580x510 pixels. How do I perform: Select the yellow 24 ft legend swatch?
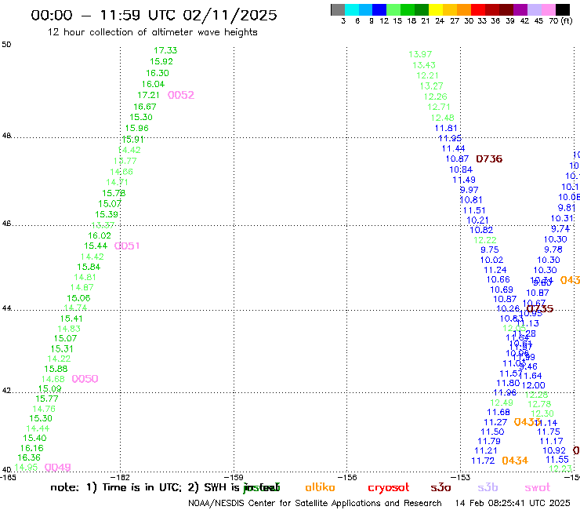[436, 9]
